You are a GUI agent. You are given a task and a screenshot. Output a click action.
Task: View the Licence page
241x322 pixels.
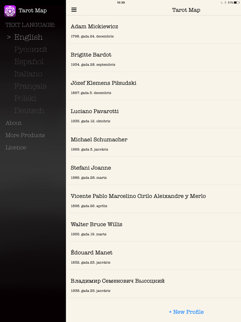pos(16,148)
